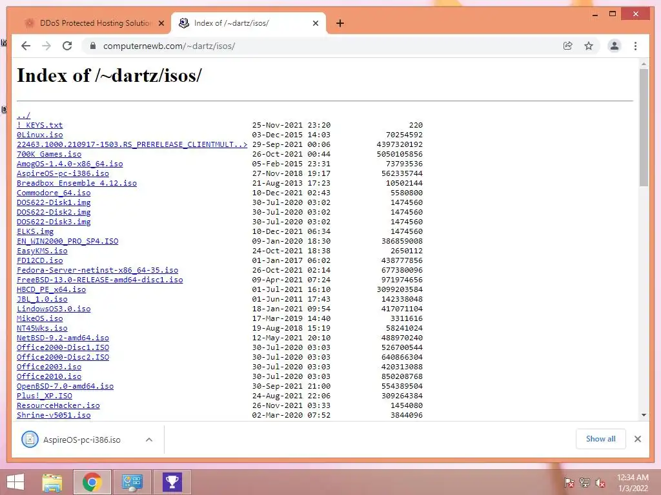Download JBL_1.0.iso
661x495 pixels.
[42, 299]
